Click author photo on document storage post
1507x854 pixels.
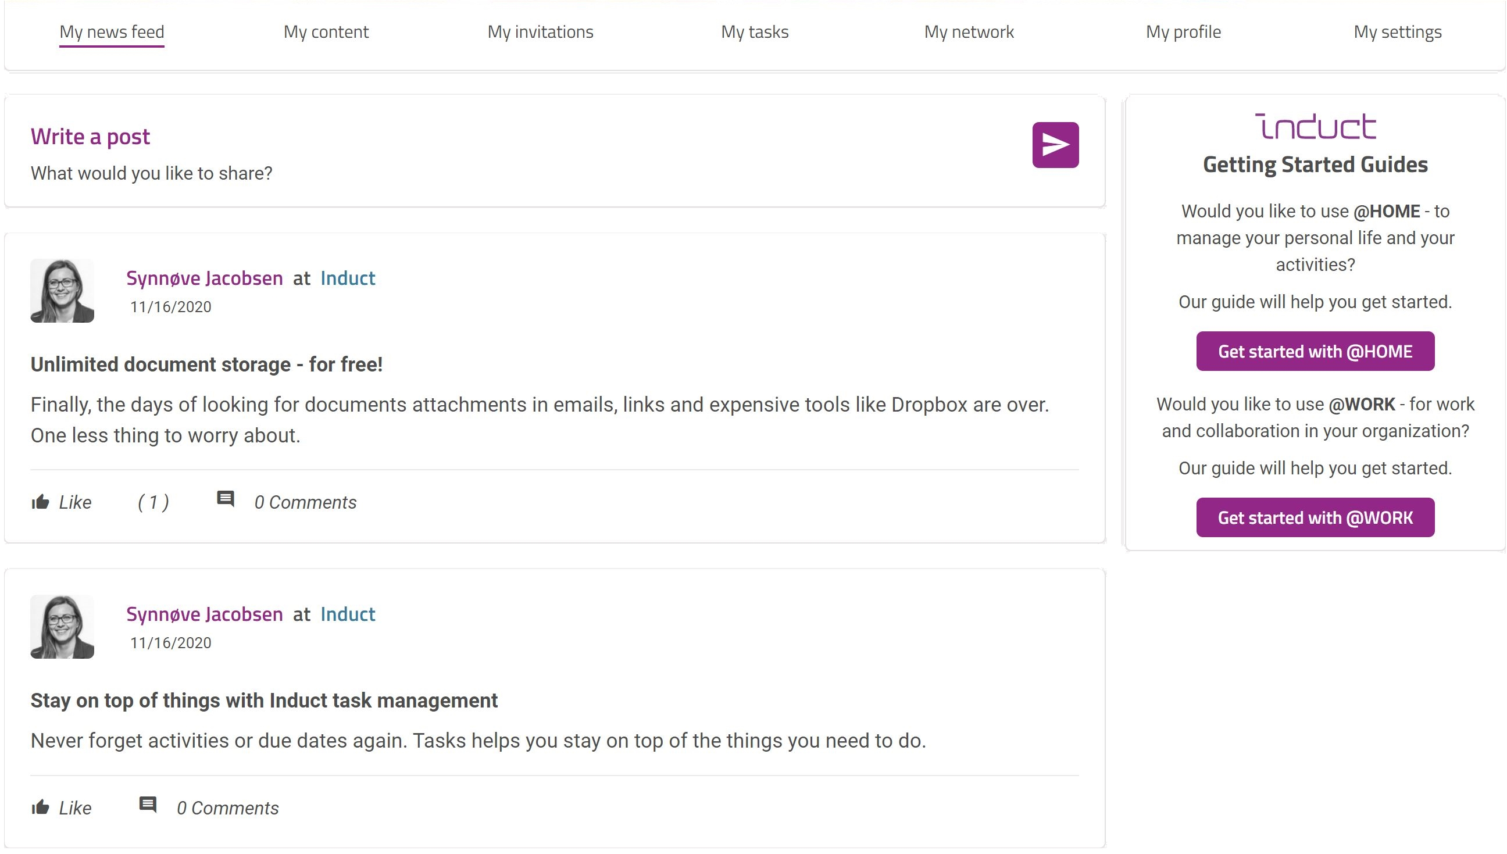tap(62, 291)
